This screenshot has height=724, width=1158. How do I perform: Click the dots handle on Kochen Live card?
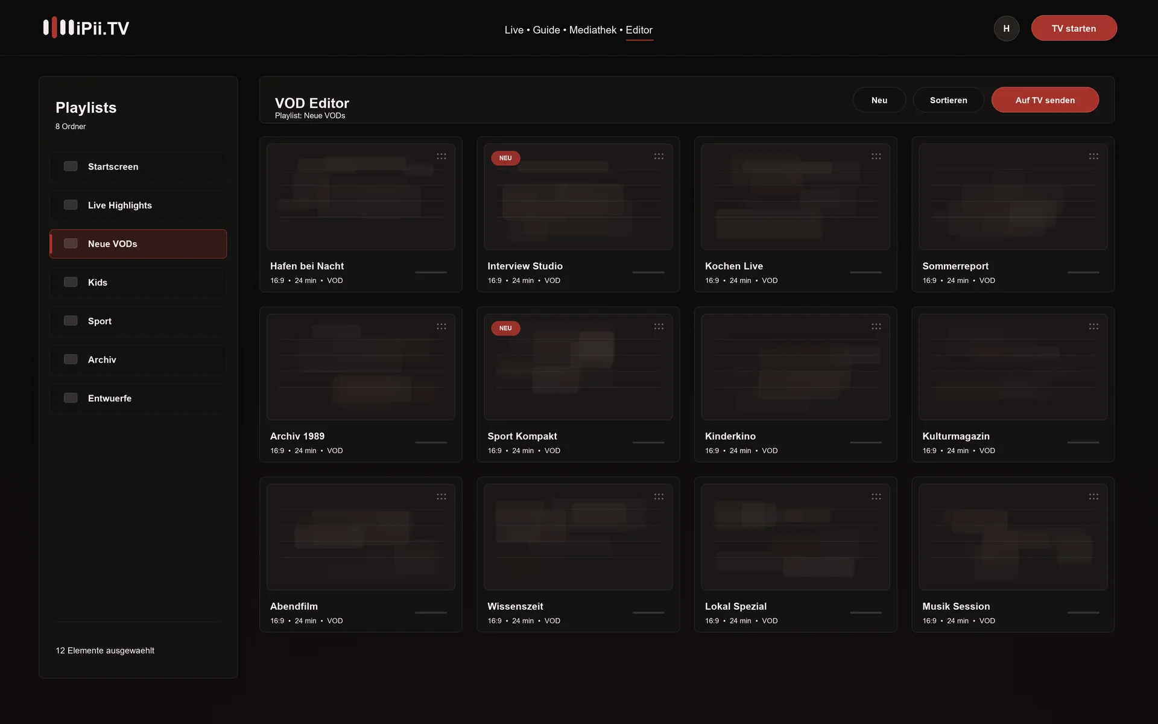click(x=876, y=156)
